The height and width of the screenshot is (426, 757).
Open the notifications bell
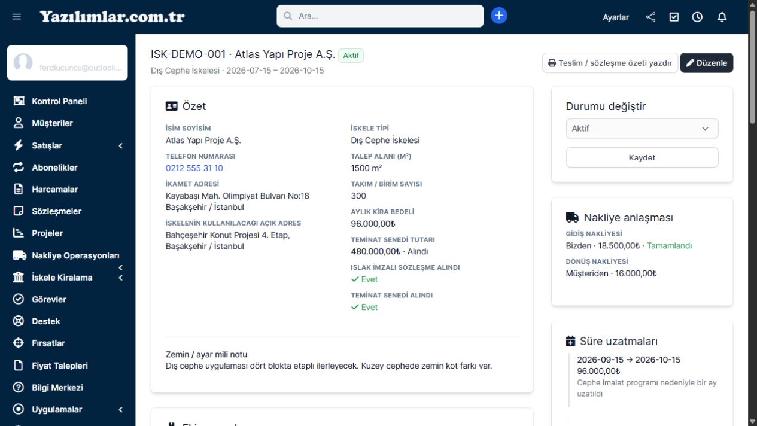click(722, 17)
